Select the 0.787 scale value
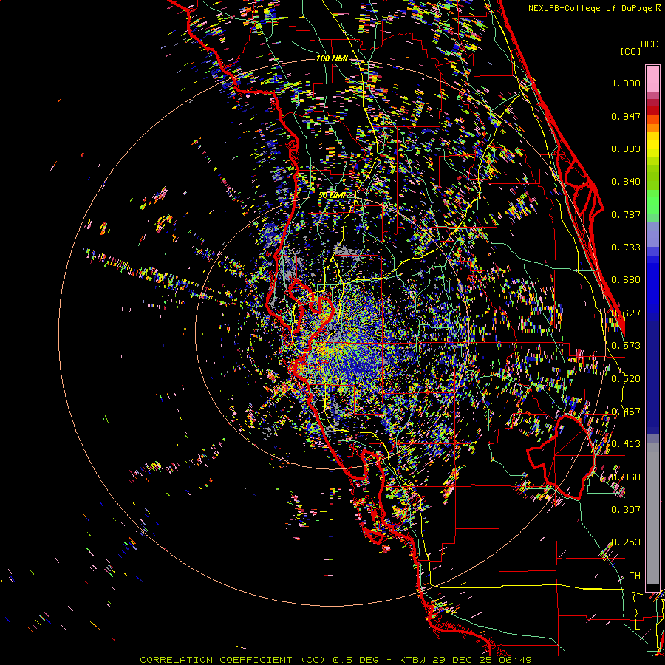665x665 pixels. pos(626,214)
